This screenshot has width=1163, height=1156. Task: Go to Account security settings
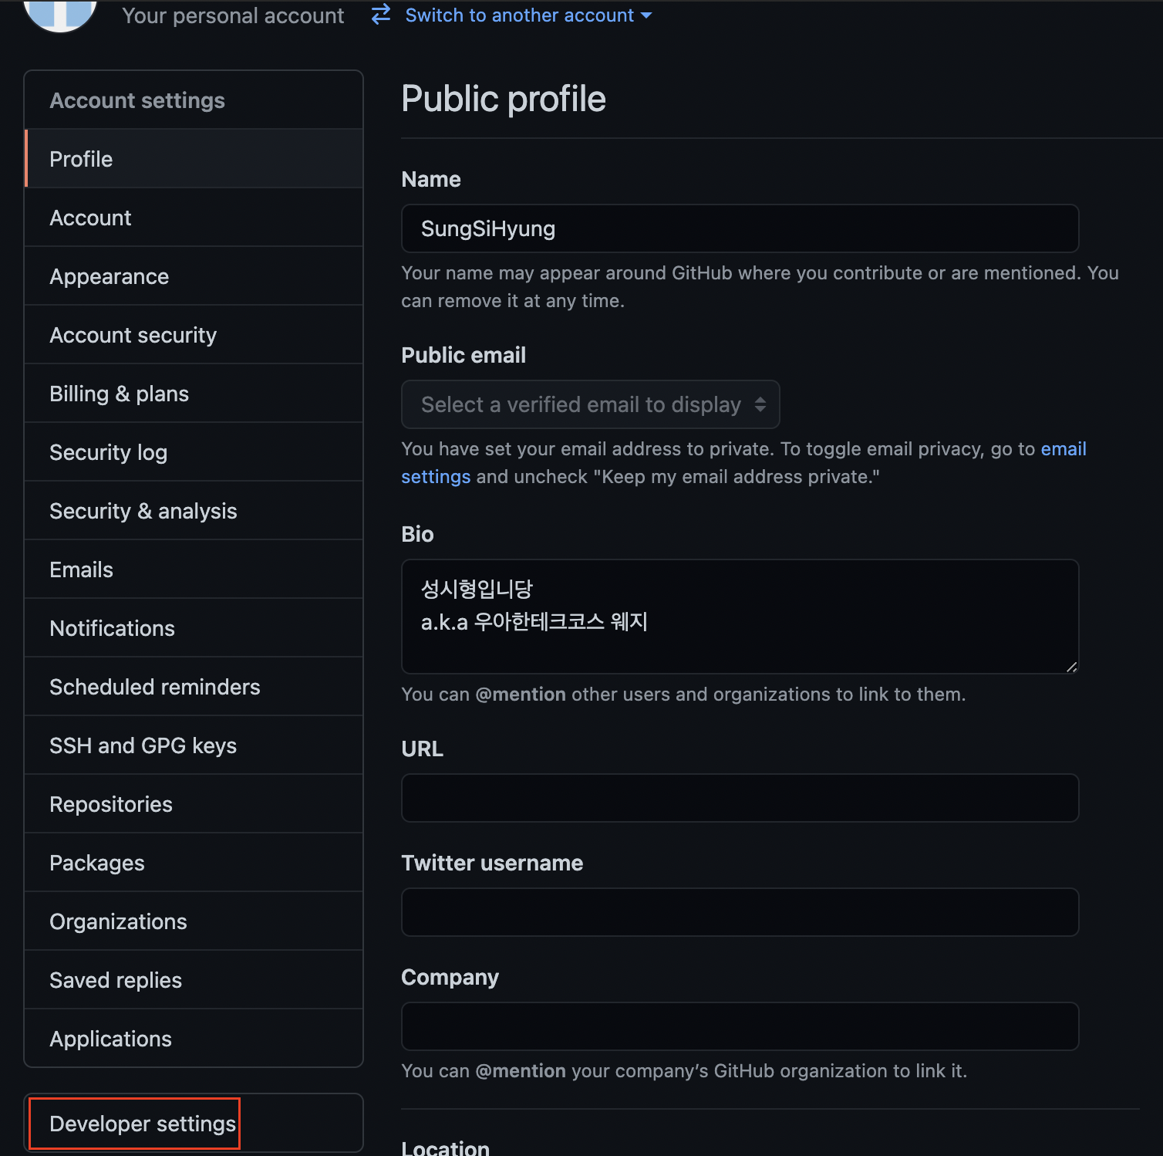(x=194, y=335)
